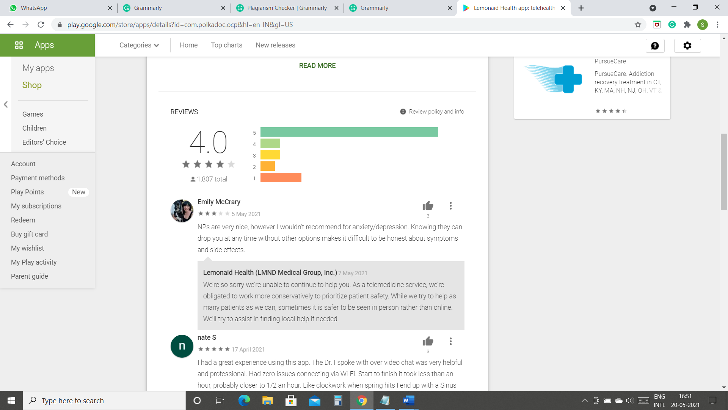
Task: Click the Grammarly extension icon in the toolbar
Action: 672,25
